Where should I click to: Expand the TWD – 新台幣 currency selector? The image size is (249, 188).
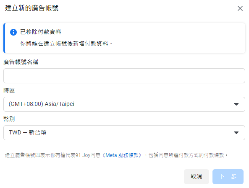(x=124, y=133)
